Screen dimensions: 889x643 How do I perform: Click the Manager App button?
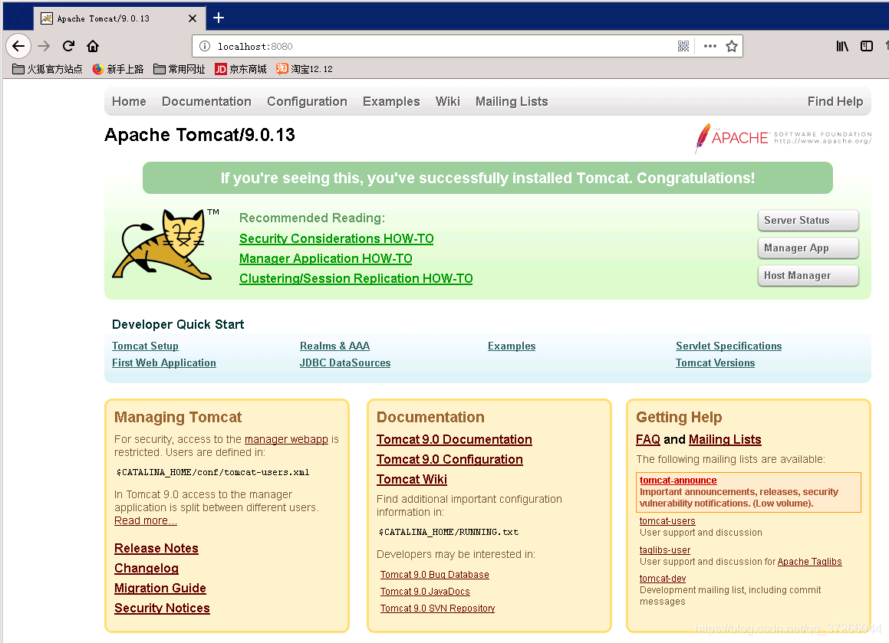[808, 248]
